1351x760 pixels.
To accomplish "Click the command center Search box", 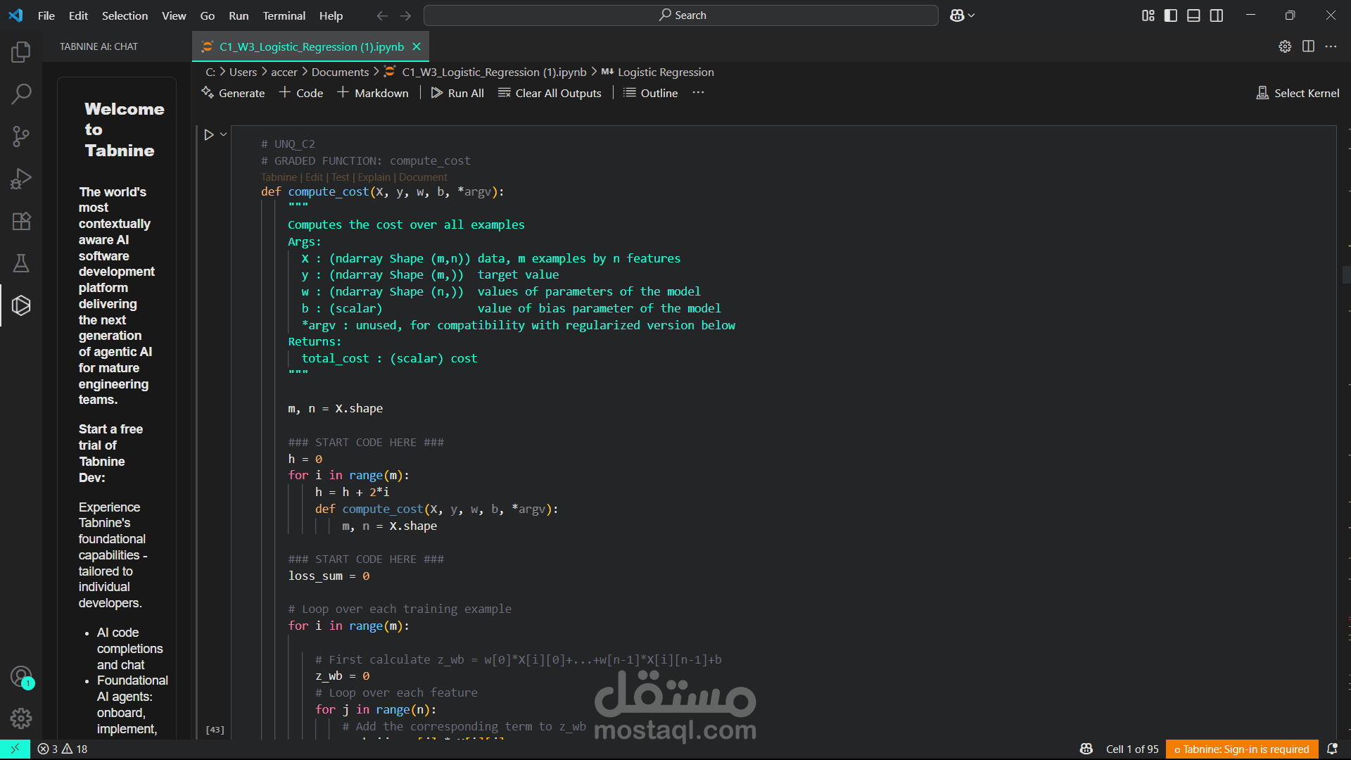I will pyautogui.click(x=680, y=15).
